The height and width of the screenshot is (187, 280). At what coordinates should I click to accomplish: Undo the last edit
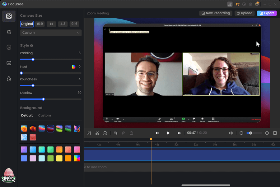[115, 133]
